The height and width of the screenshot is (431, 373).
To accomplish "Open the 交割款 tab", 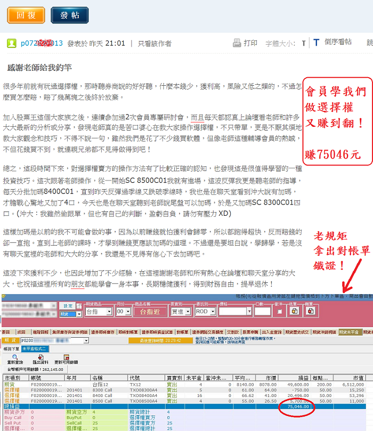I will 233,332.
